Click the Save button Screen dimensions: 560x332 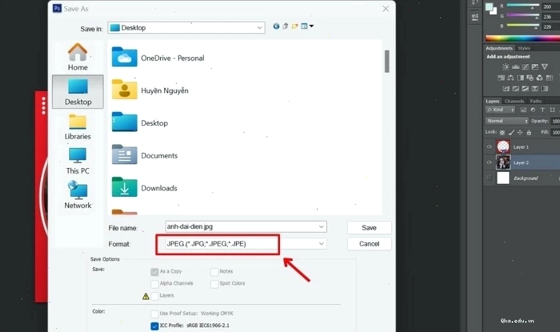369,228
